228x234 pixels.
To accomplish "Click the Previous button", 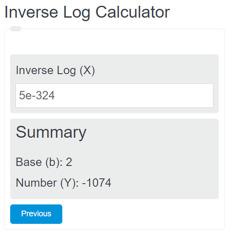I will (36, 214).
